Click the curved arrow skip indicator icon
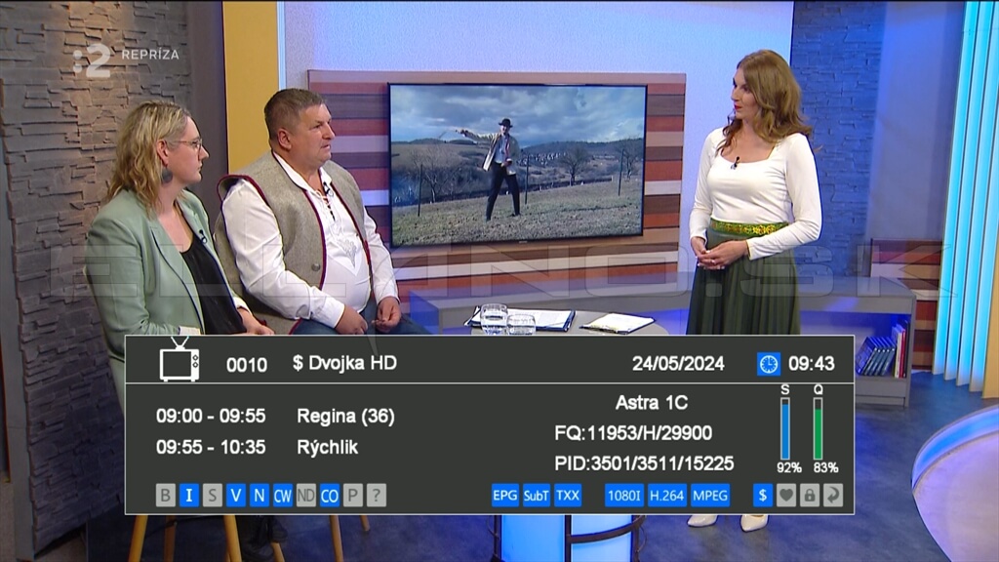Image resolution: width=999 pixels, height=562 pixels. [x=833, y=495]
